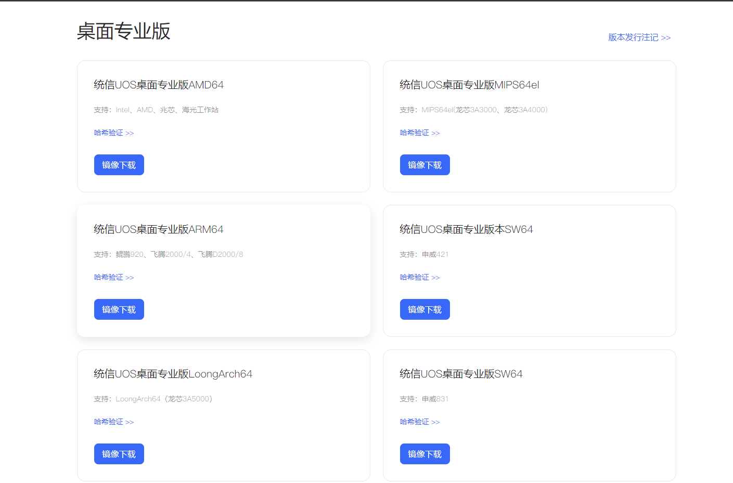Click 镜像下载 for the LoongArch64 edition

pos(119,454)
